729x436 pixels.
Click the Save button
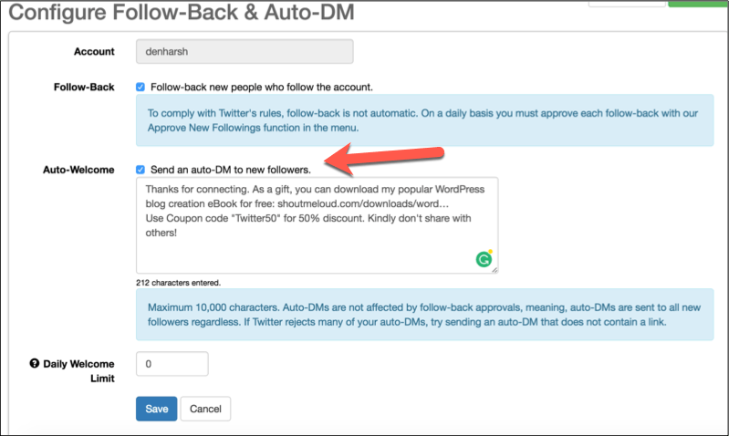(156, 409)
